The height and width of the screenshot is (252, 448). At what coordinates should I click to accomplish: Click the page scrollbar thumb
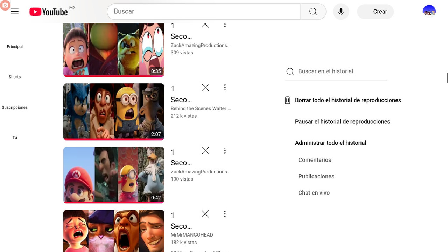[x=447, y=78]
